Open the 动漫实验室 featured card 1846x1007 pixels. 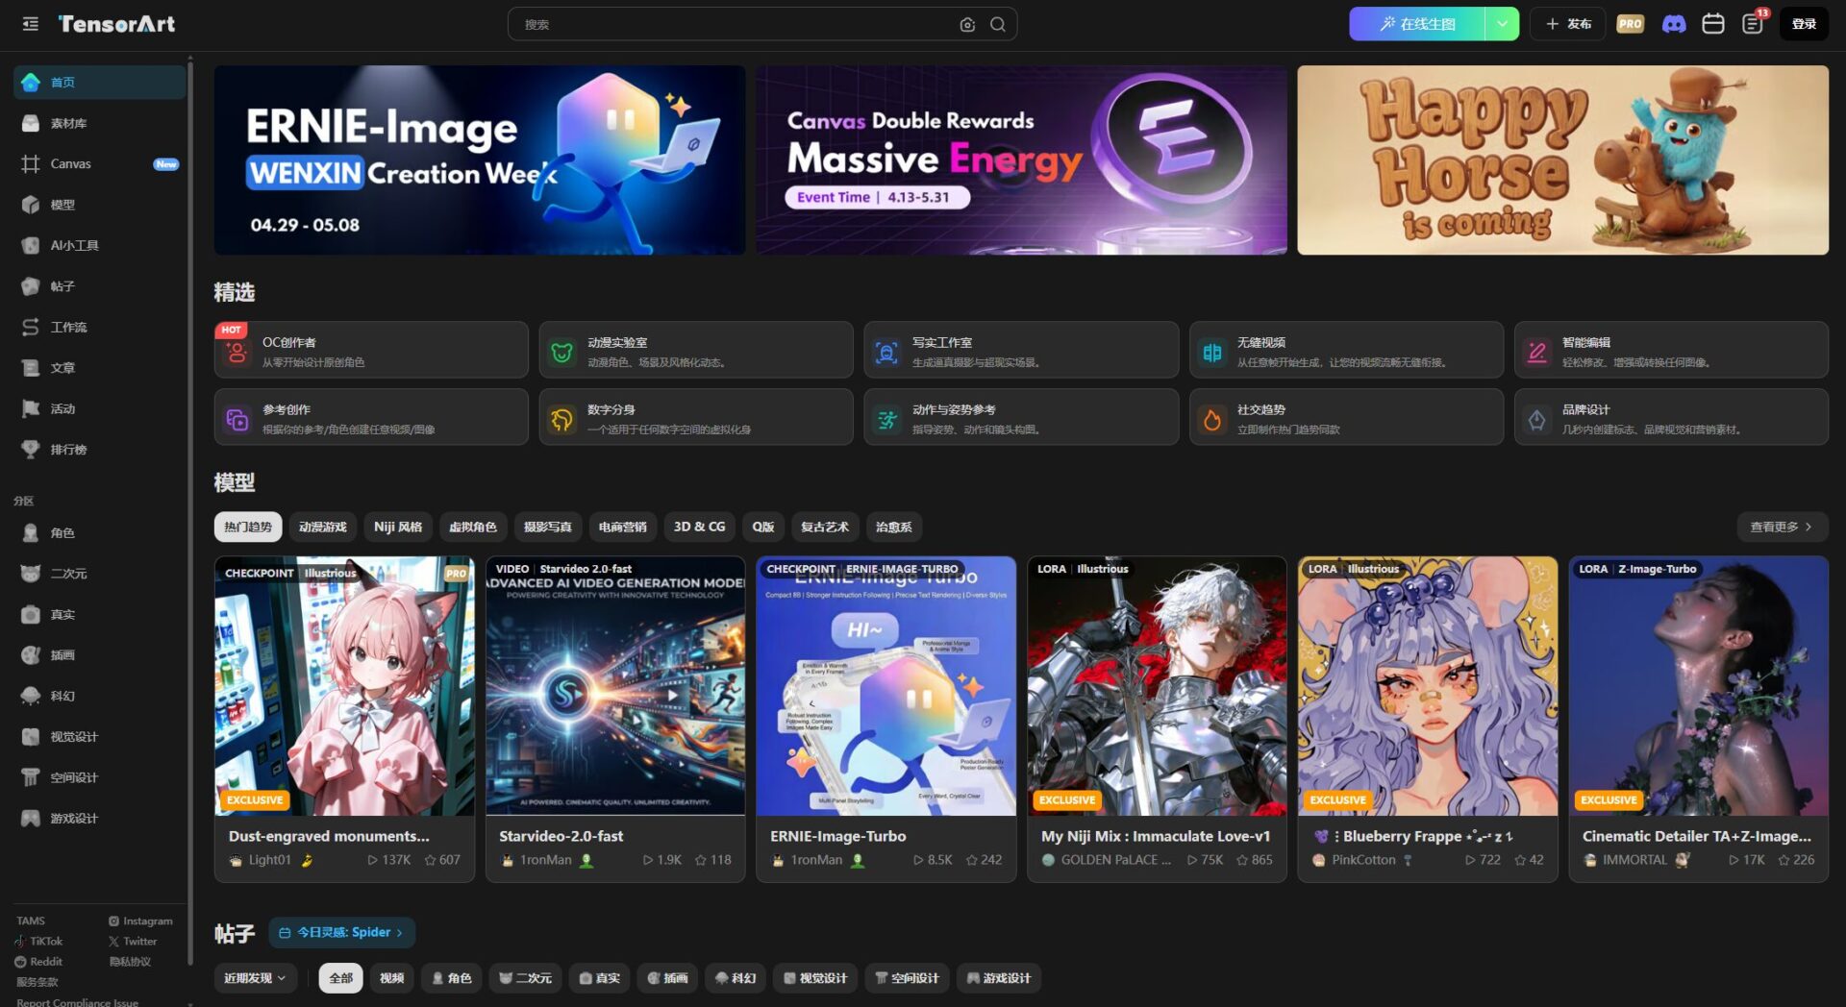(696, 350)
